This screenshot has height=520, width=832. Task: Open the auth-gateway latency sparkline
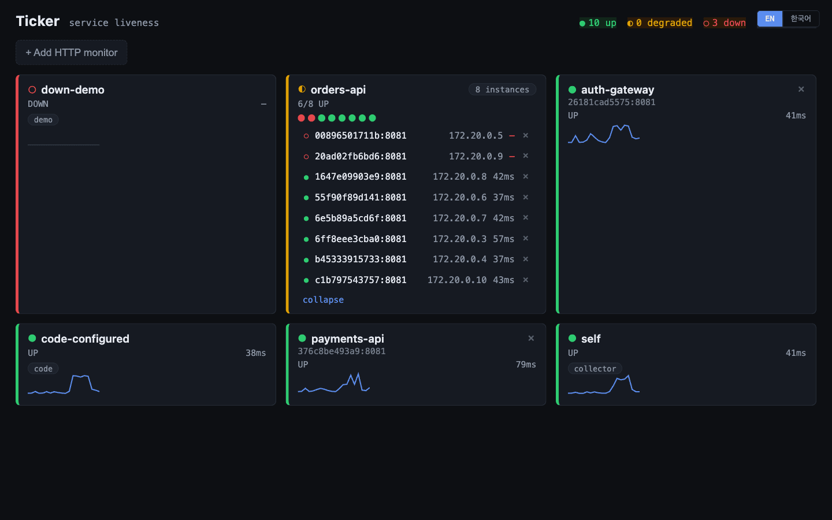tap(604, 134)
